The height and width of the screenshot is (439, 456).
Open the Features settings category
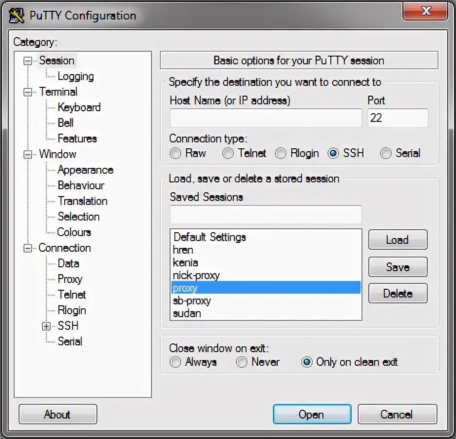point(77,139)
